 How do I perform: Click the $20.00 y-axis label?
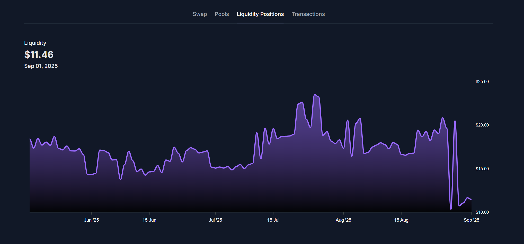(482, 125)
